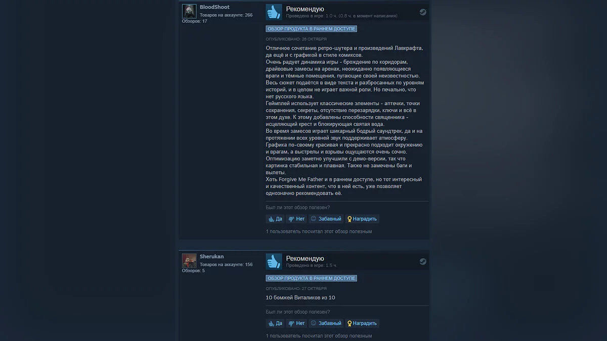Open the Sherukan username link
607x341 pixels.
point(211,257)
